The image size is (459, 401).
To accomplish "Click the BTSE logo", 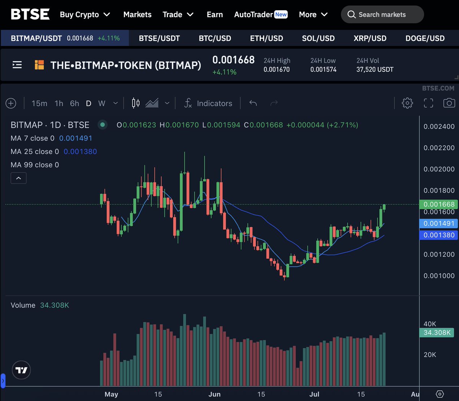I will [x=30, y=15].
